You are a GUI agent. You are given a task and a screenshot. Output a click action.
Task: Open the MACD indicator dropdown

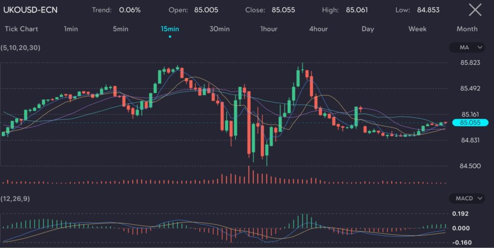[467, 198]
